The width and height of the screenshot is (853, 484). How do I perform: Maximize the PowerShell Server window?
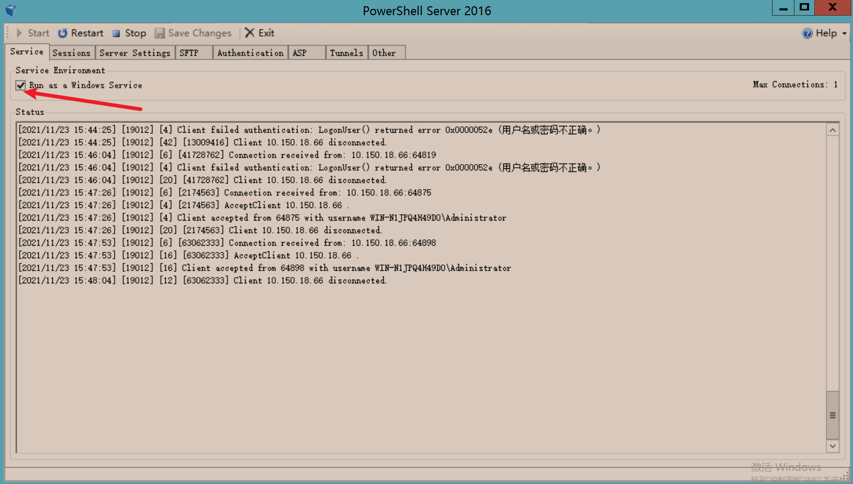click(x=804, y=7)
